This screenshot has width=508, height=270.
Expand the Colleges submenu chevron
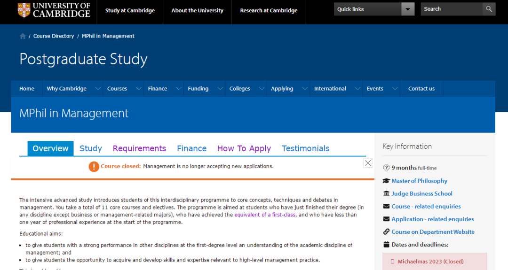pyautogui.click(x=262, y=89)
